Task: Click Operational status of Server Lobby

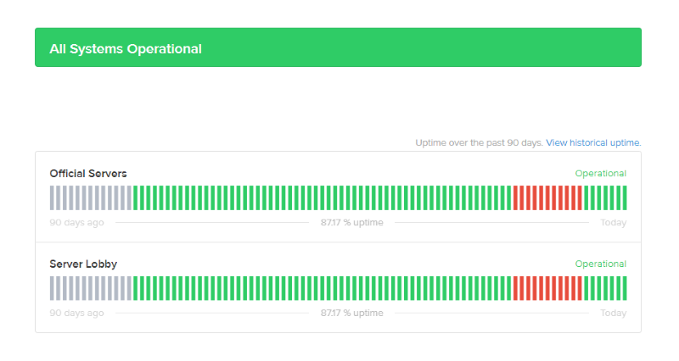Action: [601, 264]
